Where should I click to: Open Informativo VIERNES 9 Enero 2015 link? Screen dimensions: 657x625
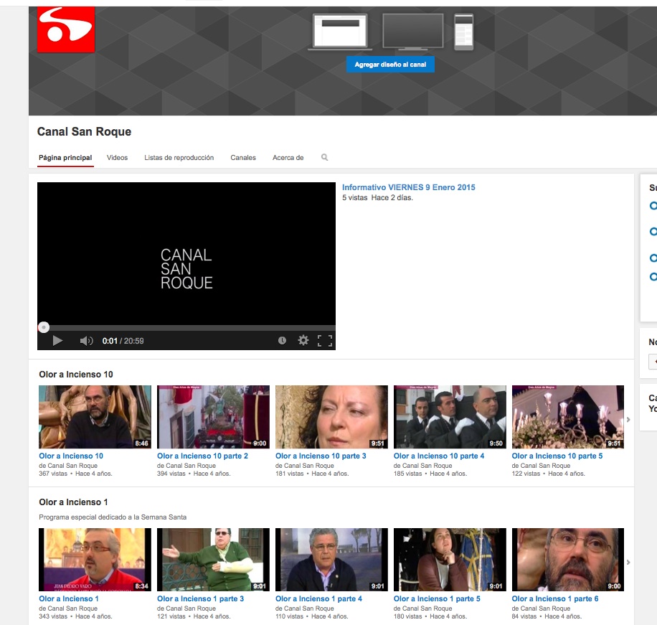(x=409, y=187)
